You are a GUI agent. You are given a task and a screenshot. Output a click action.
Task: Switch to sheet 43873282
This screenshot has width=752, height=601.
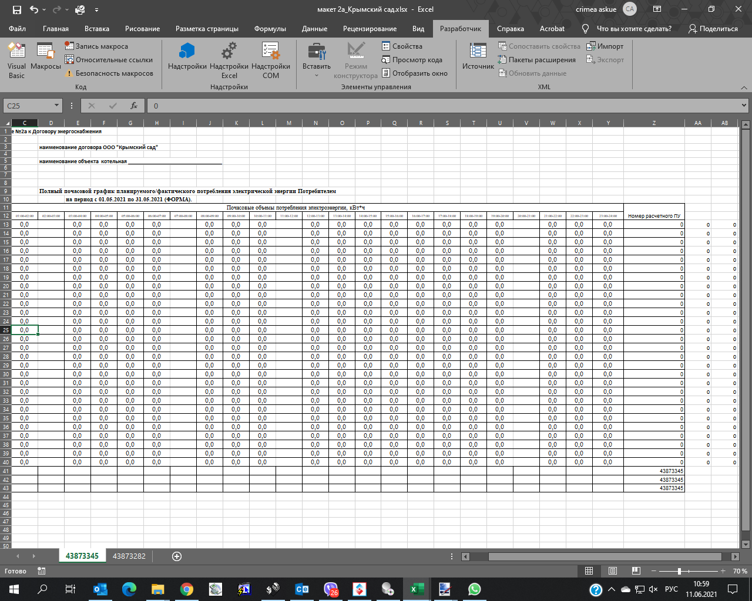coord(129,556)
